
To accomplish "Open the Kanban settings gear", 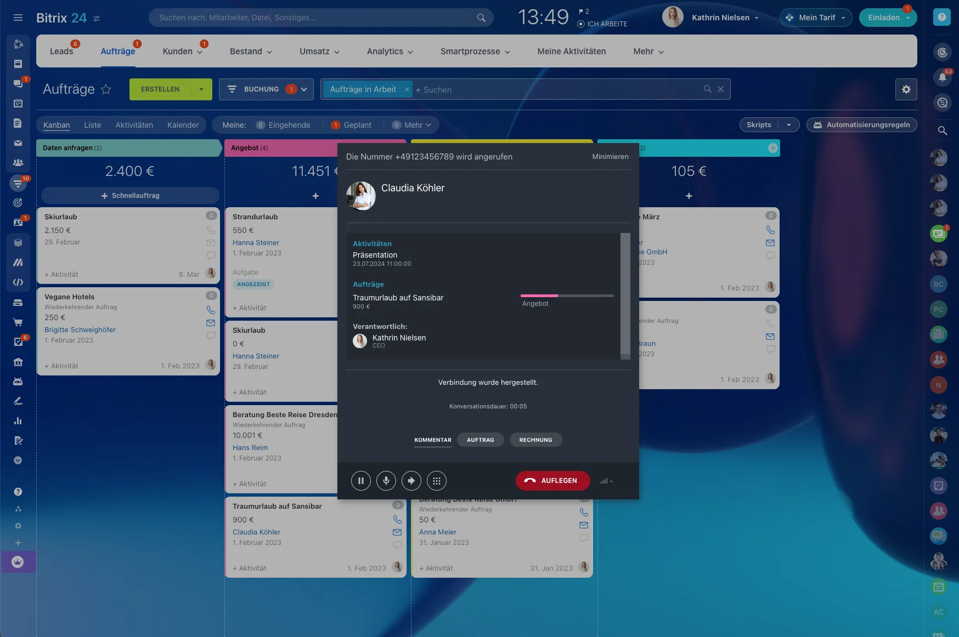I will (x=906, y=89).
